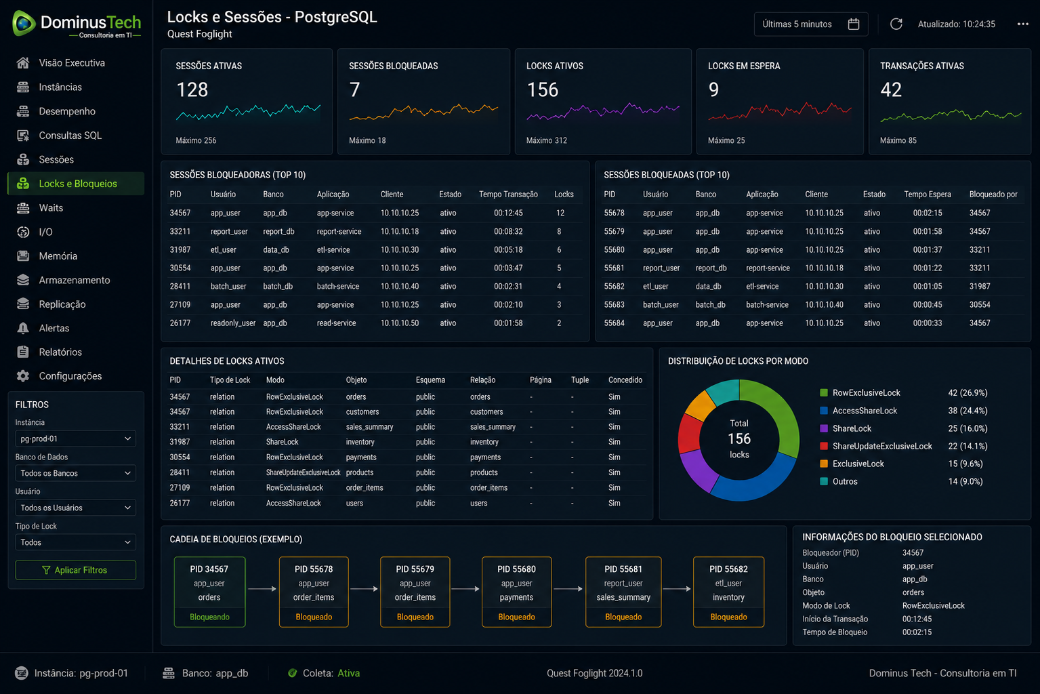This screenshot has width=1040, height=694.
Task: Click the Locks e Bloqueios icon
Action: (x=23, y=184)
